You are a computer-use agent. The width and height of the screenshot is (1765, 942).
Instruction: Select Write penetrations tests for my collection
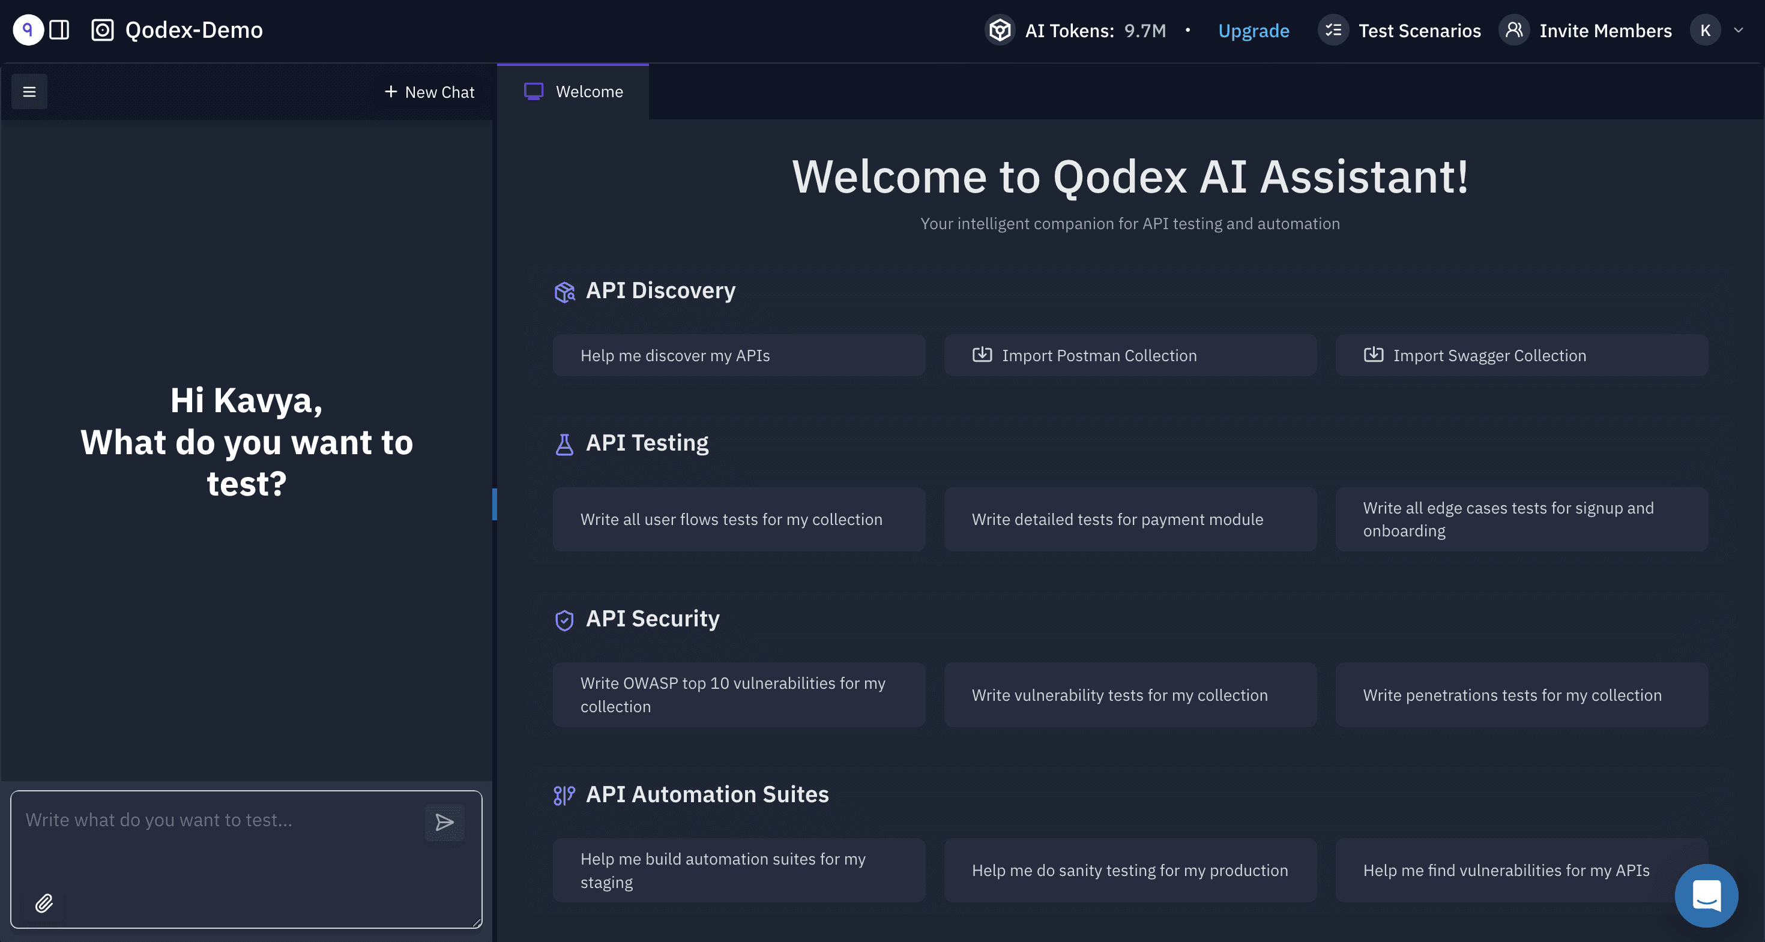tap(1521, 695)
